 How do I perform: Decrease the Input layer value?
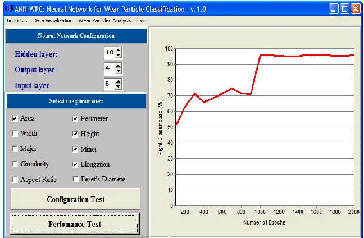coord(118,87)
